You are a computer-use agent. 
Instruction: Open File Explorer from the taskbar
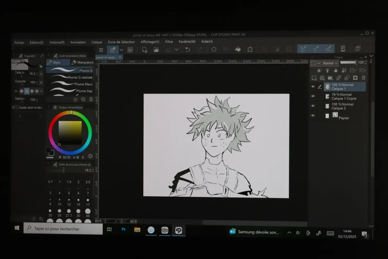coord(137,230)
